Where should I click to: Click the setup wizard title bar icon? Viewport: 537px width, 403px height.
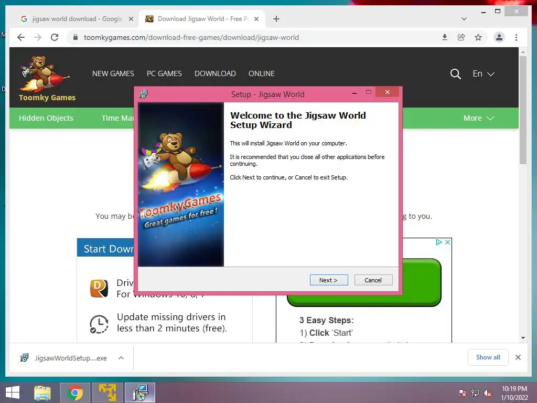tap(143, 94)
